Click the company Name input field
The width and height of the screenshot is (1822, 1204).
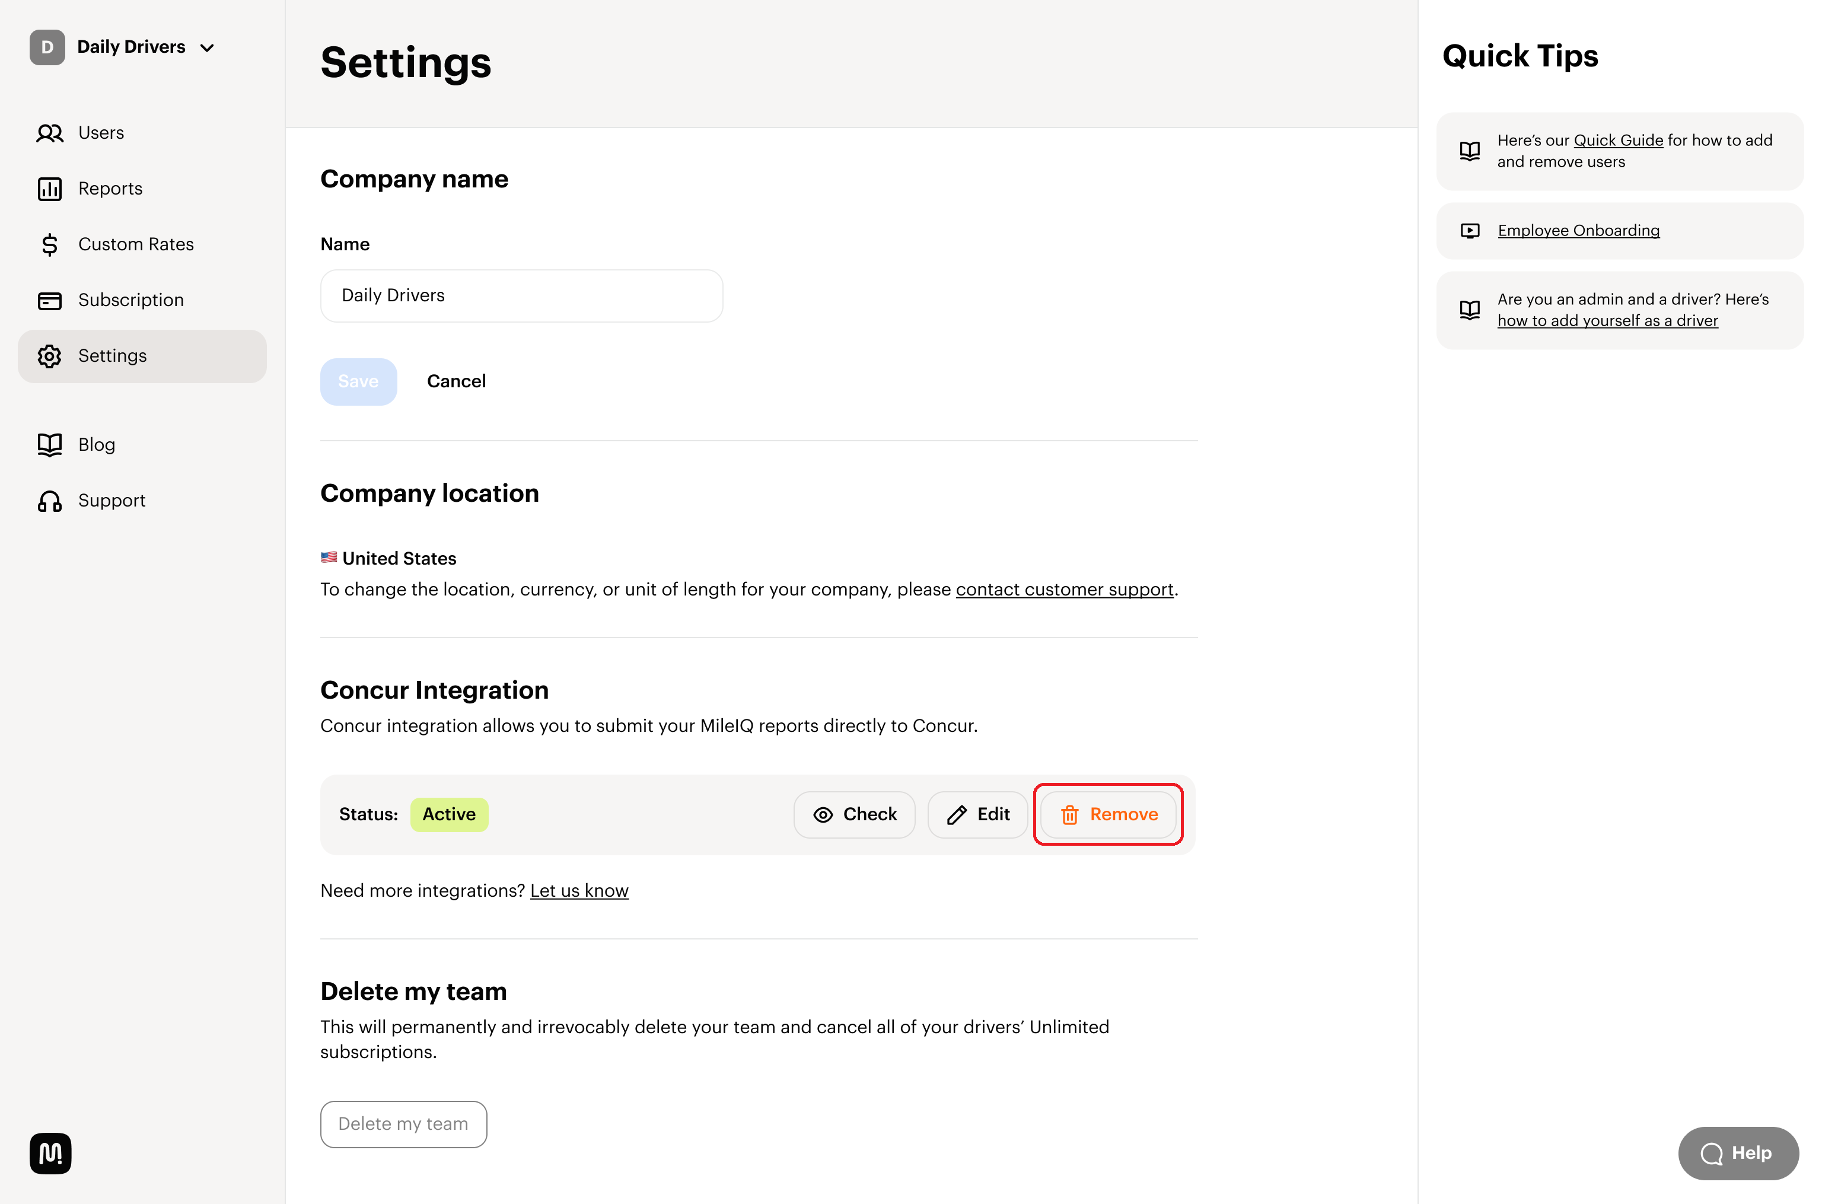click(x=521, y=295)
